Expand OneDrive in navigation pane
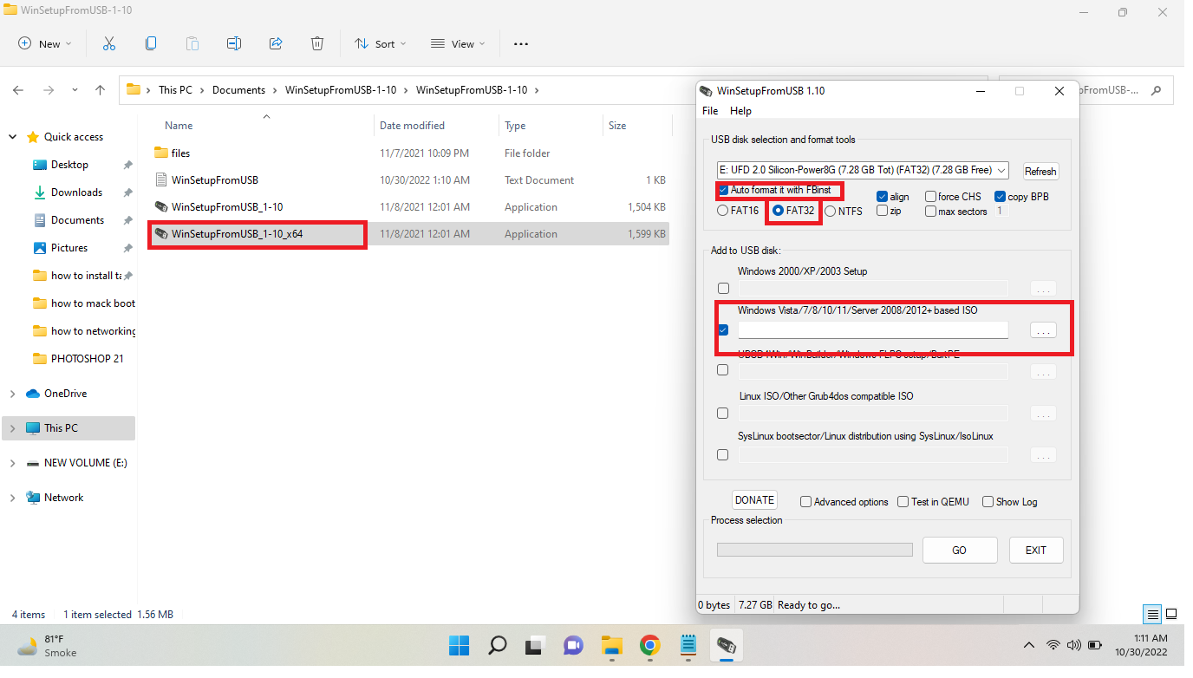 click(12, 394)
